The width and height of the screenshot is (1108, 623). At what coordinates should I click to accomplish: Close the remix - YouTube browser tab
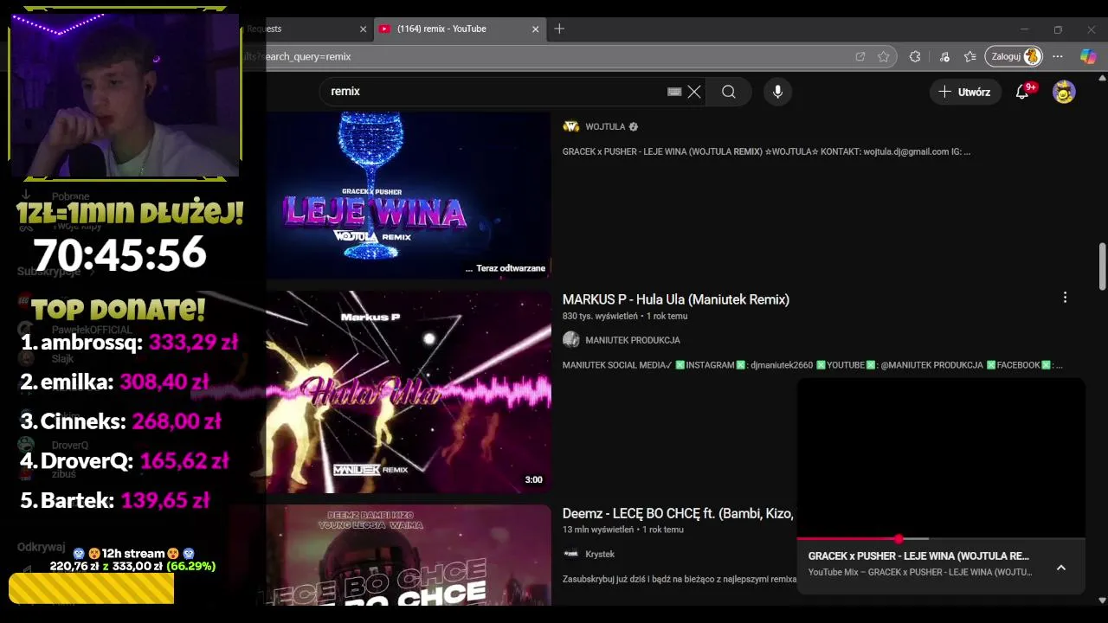click(536, 29)
